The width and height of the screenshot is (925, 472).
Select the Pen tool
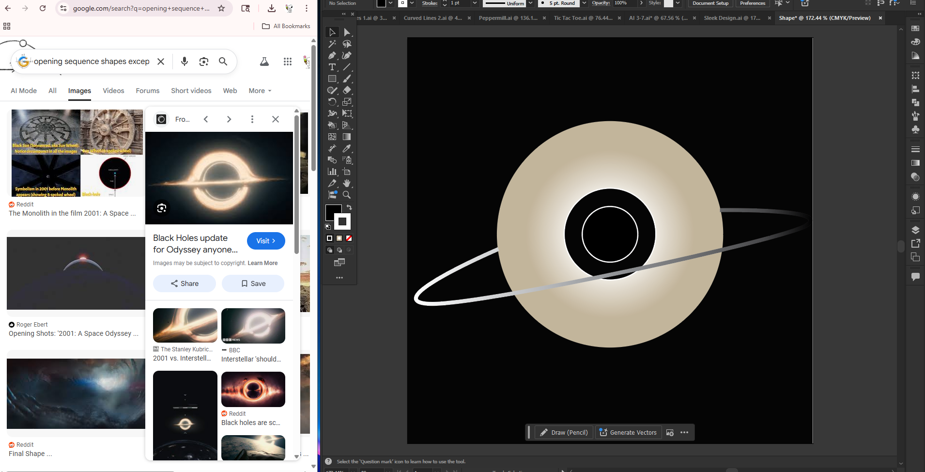(x=332, y=56)
